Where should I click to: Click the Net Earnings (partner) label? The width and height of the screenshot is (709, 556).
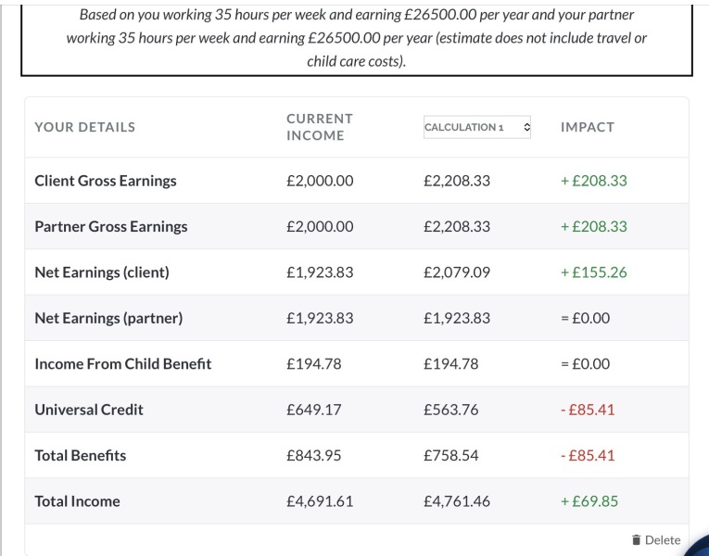tap(108, 318)
